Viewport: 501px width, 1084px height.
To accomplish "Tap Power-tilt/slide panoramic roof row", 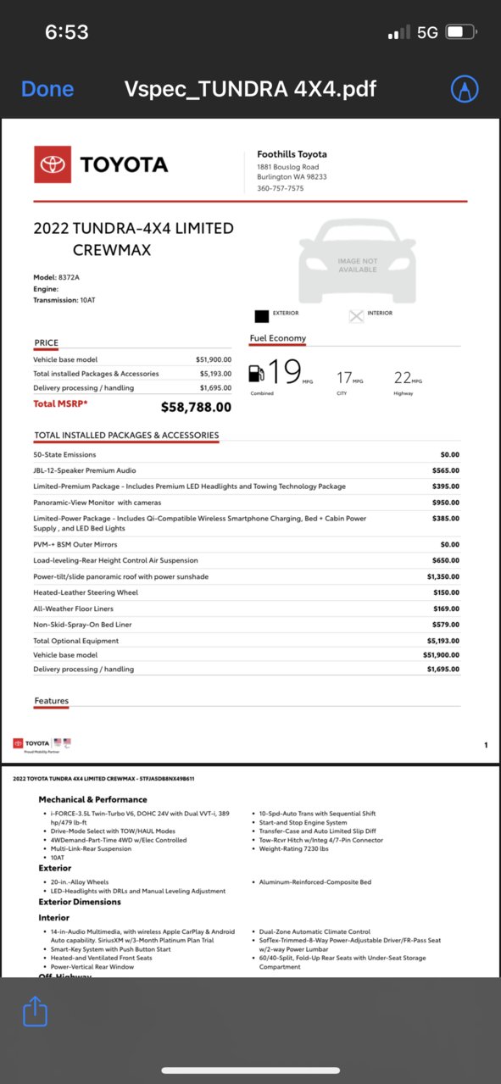I will (247, 576).
